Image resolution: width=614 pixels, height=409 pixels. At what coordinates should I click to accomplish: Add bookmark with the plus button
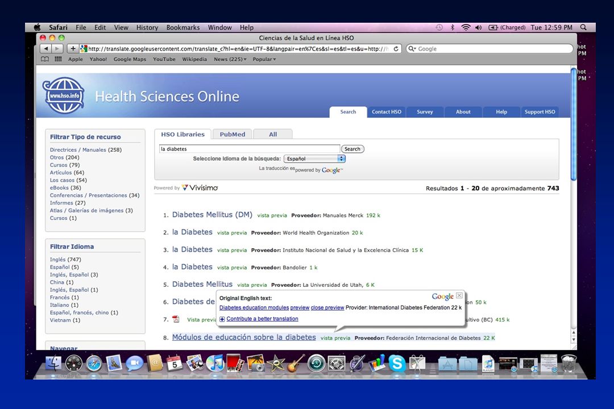click(72, 48)
